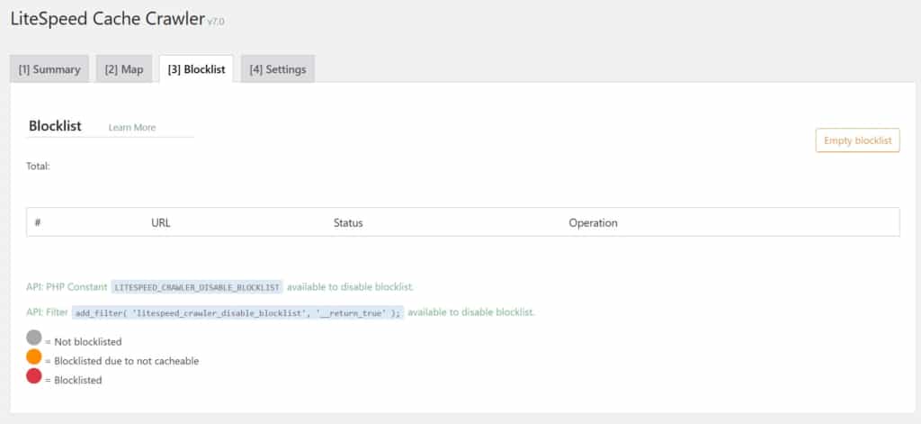Select the [3] Blocklist tab

click(196, 68)
